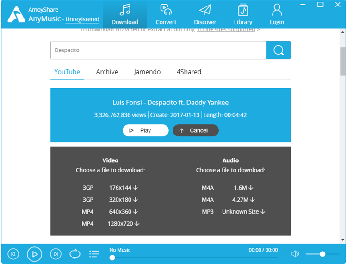Toggle the repeat loop icon

[x=75, y=254]
